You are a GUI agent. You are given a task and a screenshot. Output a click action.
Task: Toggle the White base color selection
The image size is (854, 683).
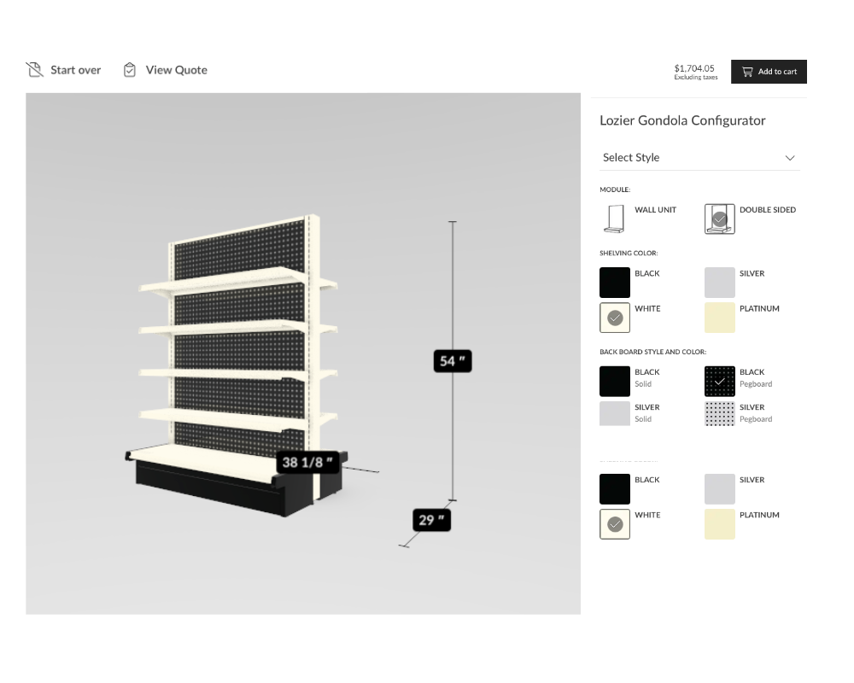pos(614,523)
